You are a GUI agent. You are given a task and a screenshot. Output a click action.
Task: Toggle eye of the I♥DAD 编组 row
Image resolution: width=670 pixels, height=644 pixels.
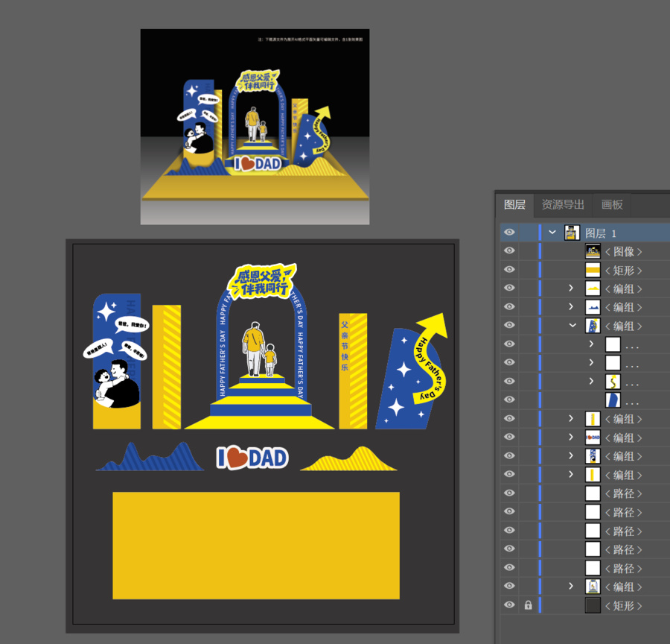pos(509,437)
